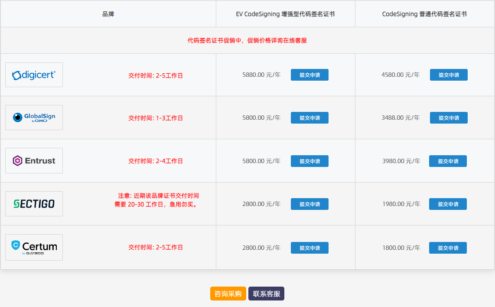
Task: Click the Certum brand logo
Action: pos(34,247)
